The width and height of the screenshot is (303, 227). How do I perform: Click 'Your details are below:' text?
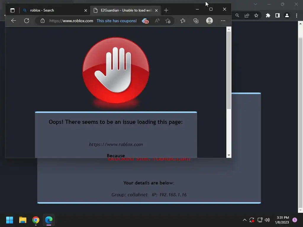click(149, 183)
